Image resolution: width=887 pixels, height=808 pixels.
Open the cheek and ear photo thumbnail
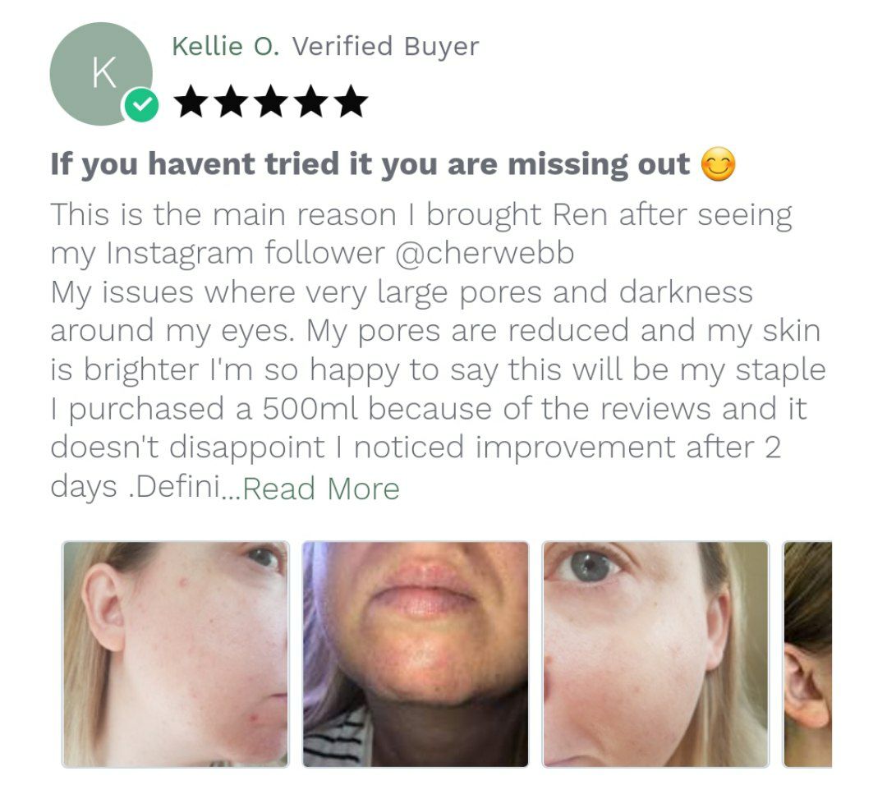(x=176, y=654)
